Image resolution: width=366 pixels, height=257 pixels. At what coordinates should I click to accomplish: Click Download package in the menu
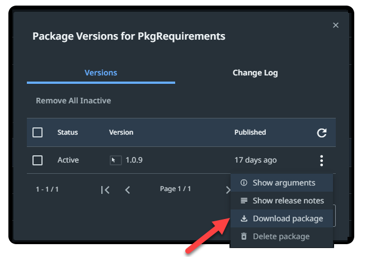[x=287, y=218]
